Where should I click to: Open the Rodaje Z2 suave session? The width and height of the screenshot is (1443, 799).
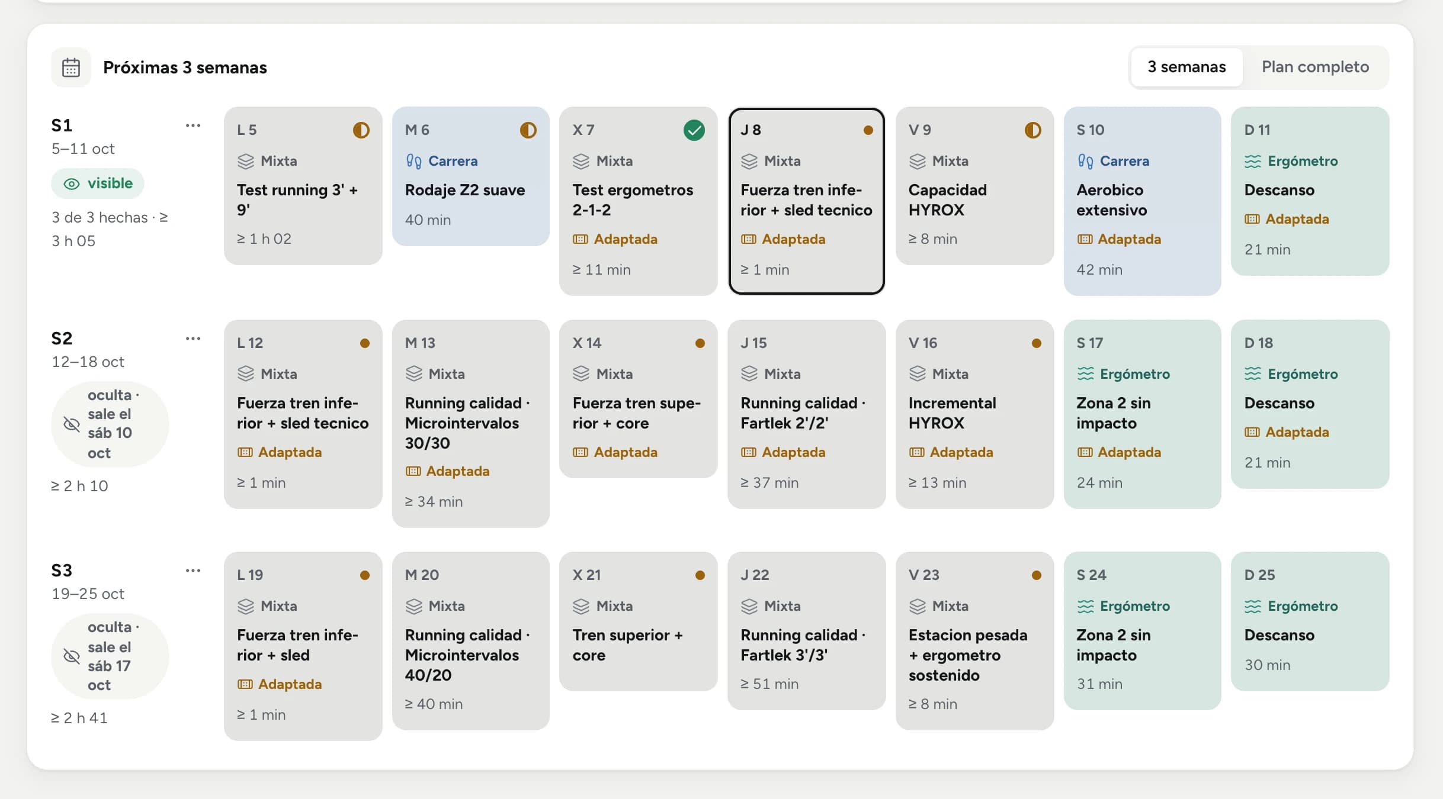click(471, 176)
